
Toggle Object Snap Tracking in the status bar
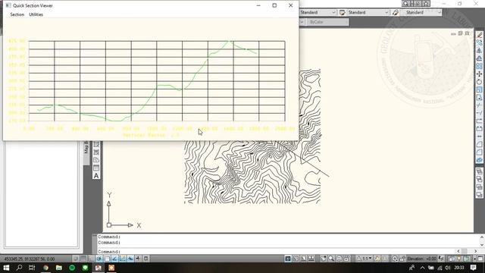point(114,259)
